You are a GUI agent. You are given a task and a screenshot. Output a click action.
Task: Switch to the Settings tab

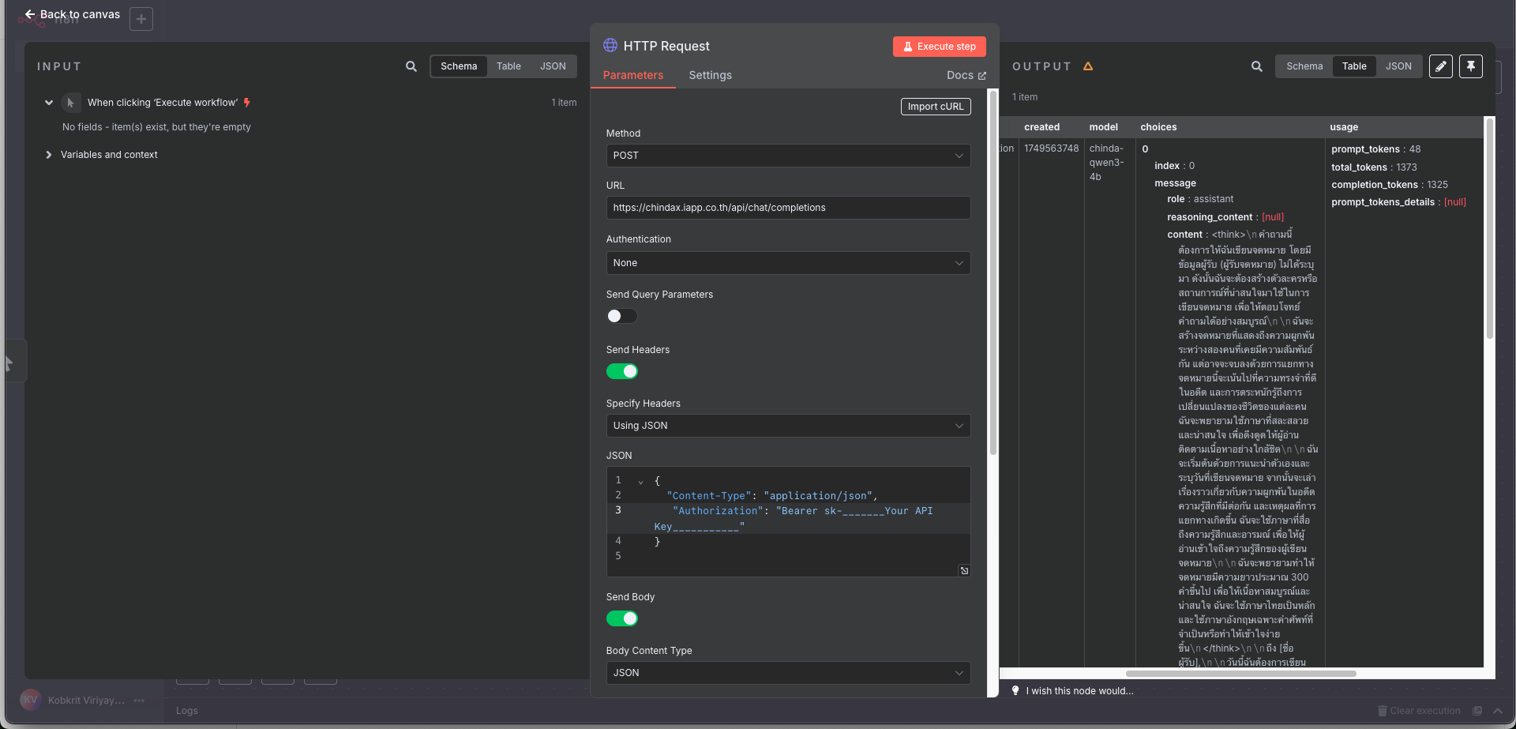click(710, 75)
